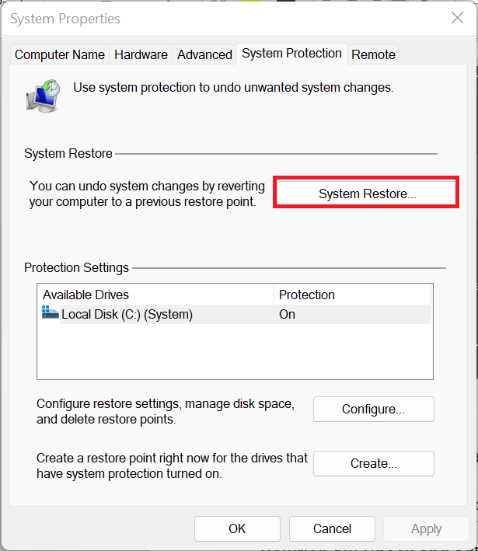Go to the Advanced tab
This screenshot has width=478, height=551.
click(x=204, y=54)
